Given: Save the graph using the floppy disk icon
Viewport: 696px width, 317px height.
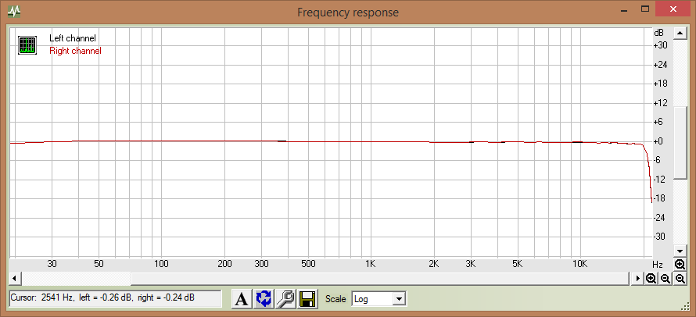Looking at the screenshot, I should click(x=307, y=298).
